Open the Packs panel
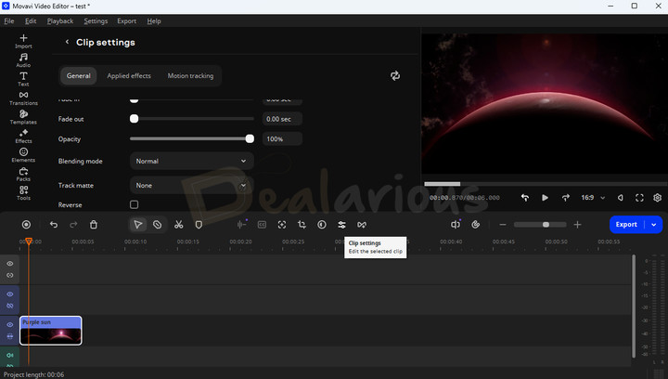668x379 pixels. click(x=23, y=174)
